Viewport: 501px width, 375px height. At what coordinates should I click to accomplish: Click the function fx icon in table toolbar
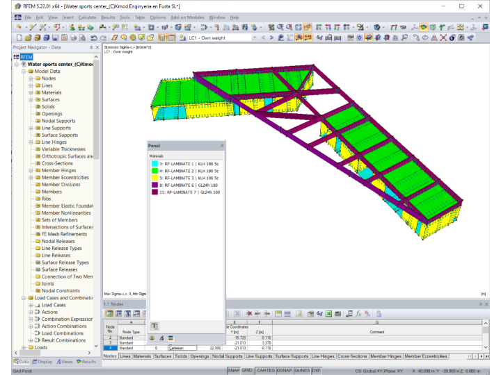click(358, 314)
